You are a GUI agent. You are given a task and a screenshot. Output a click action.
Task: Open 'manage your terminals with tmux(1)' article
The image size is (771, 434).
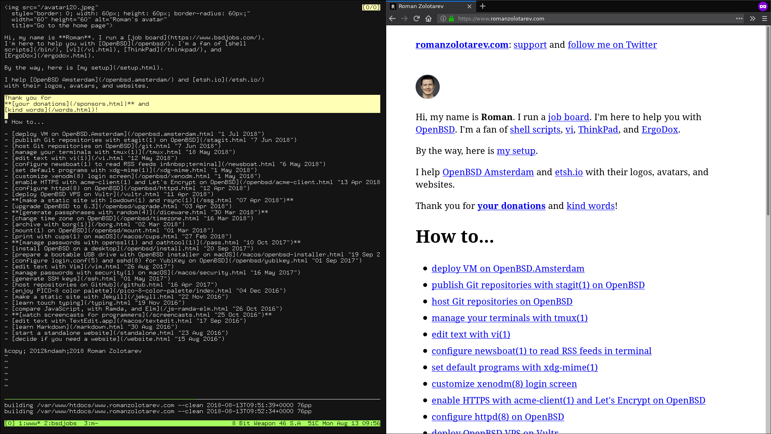click(509, 318)
